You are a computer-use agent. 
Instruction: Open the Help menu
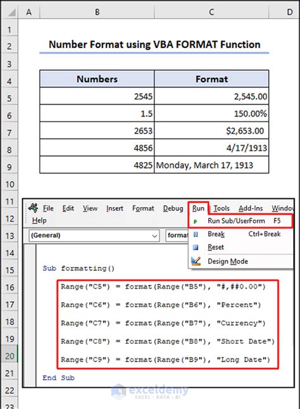click(39, 220)
